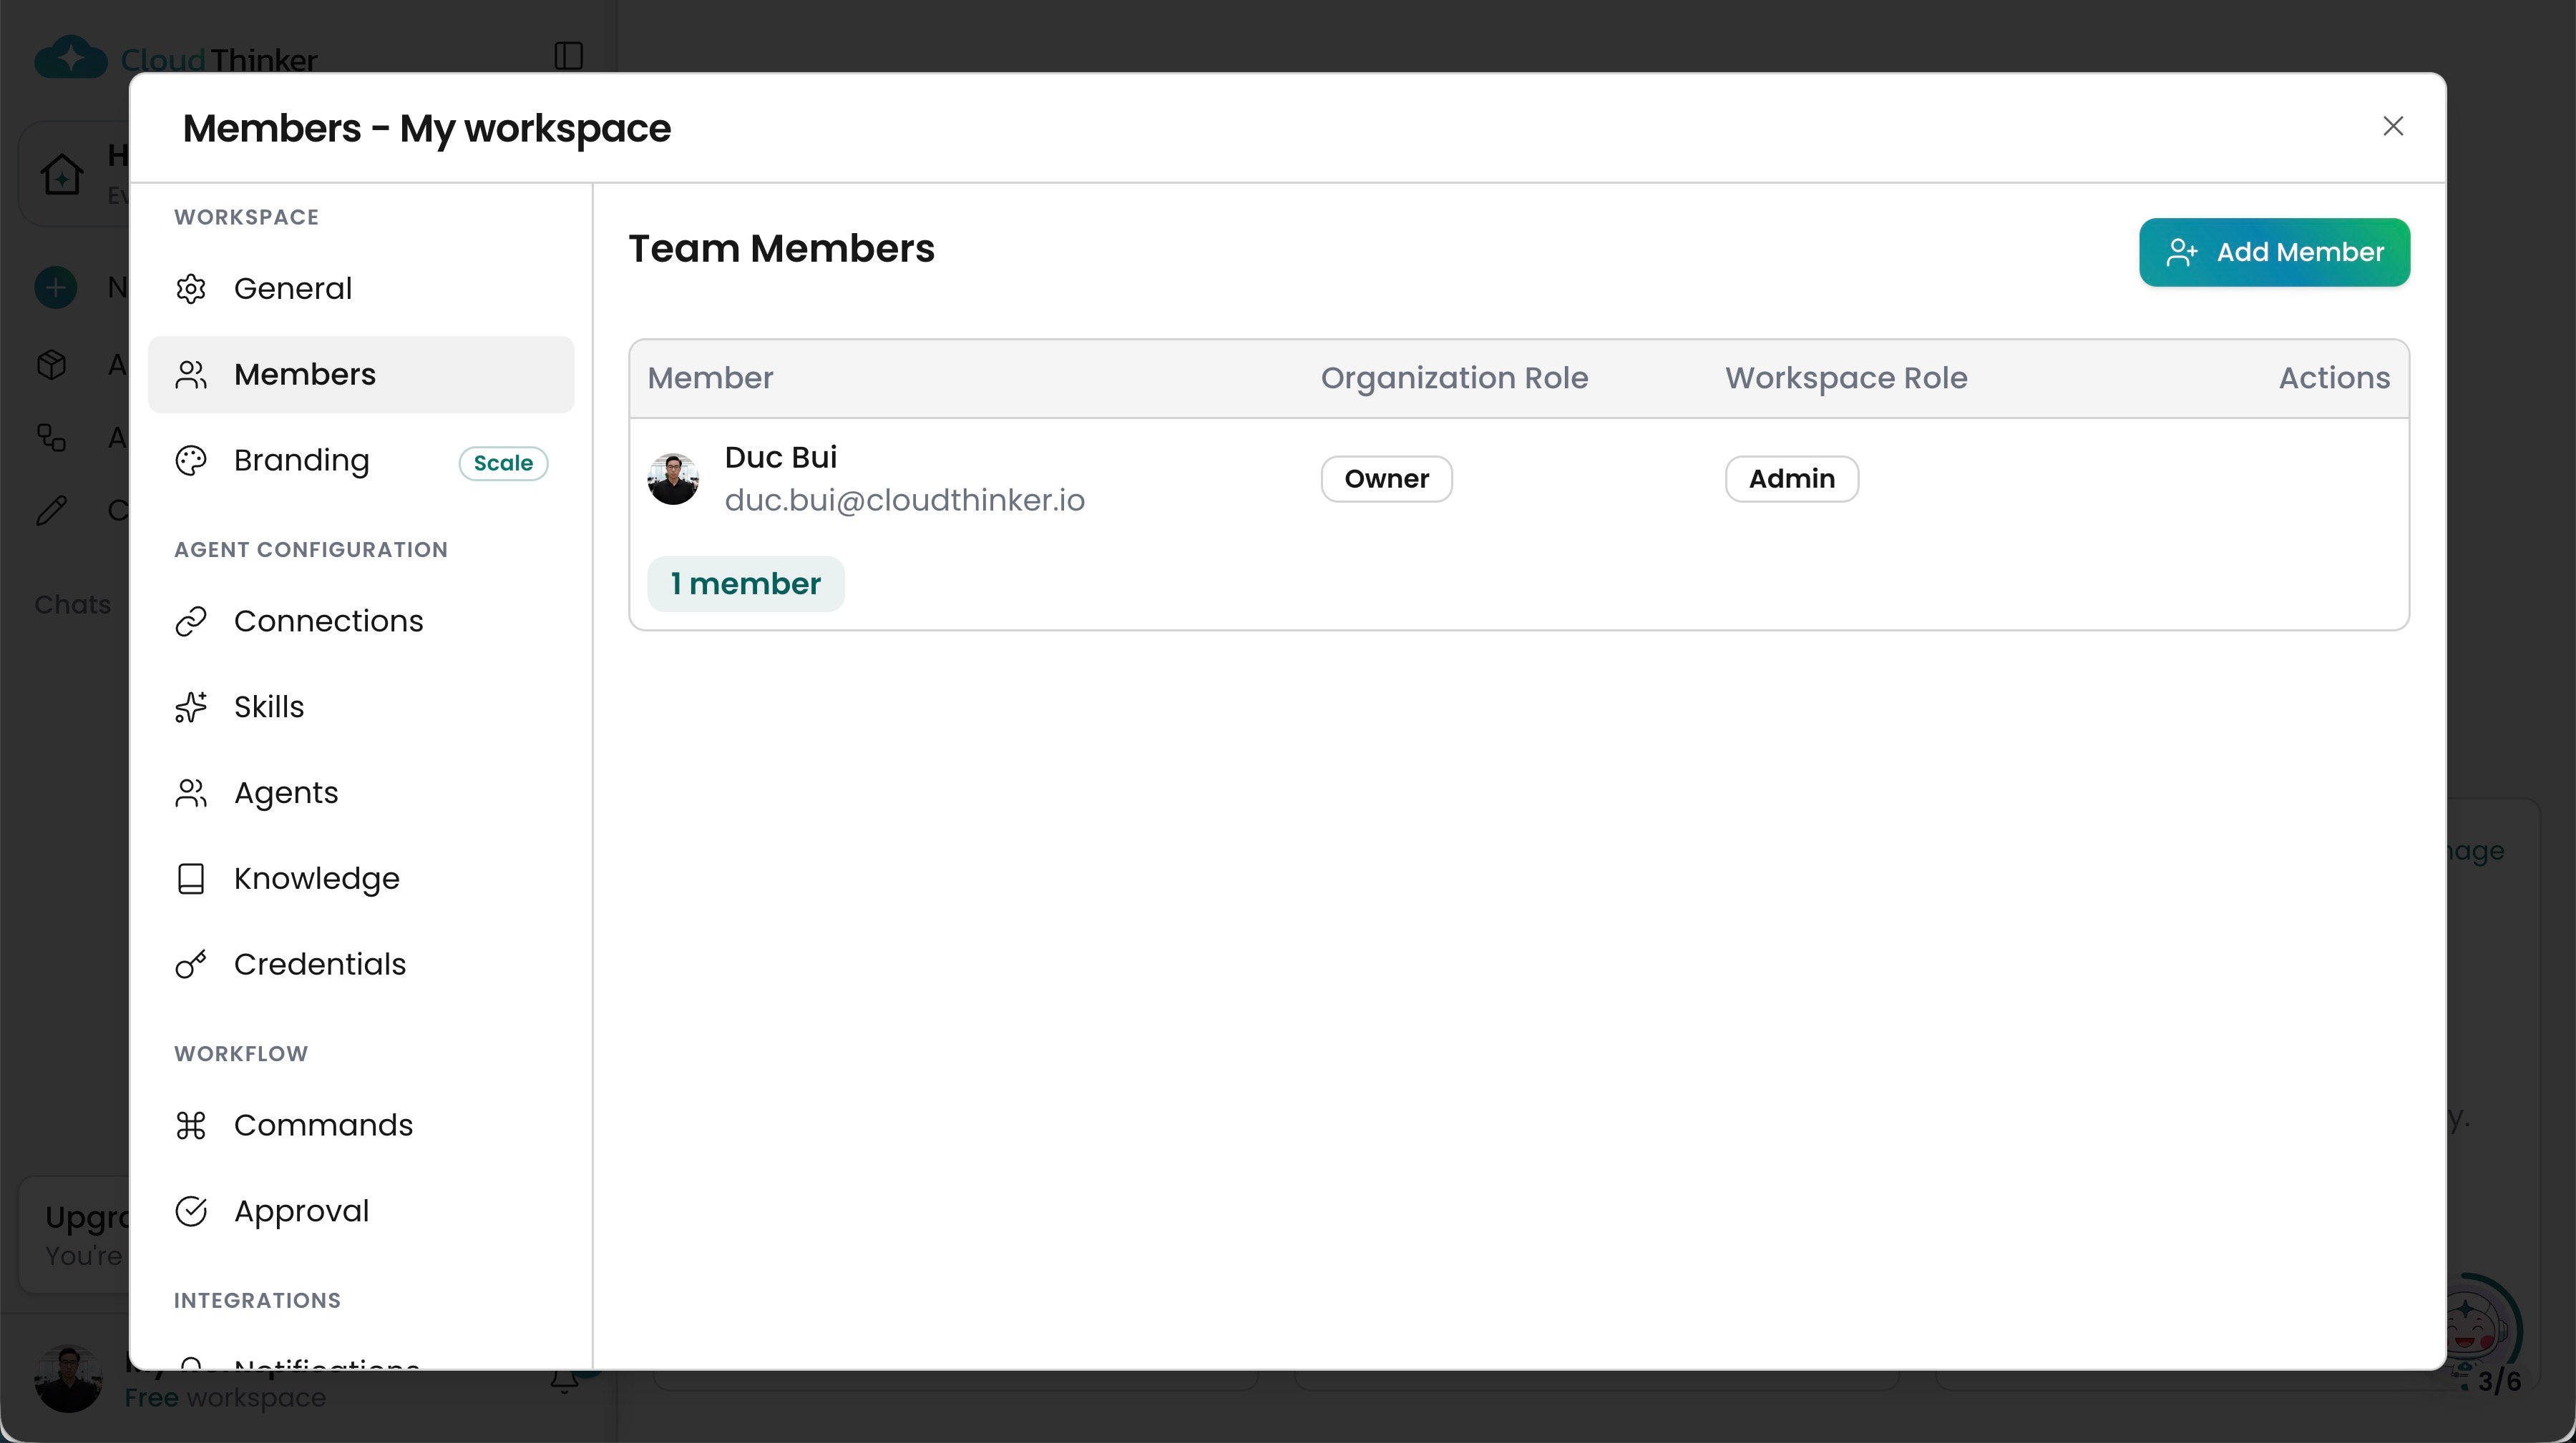Open the Branding settings page
Viewport: 2576px width, 1443px height.
coord(361,461)
